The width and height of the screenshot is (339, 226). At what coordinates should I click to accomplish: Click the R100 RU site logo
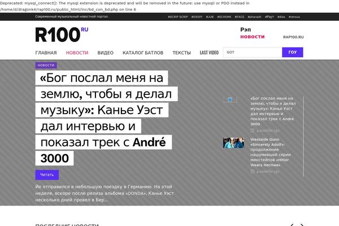[x=62, y=34]
